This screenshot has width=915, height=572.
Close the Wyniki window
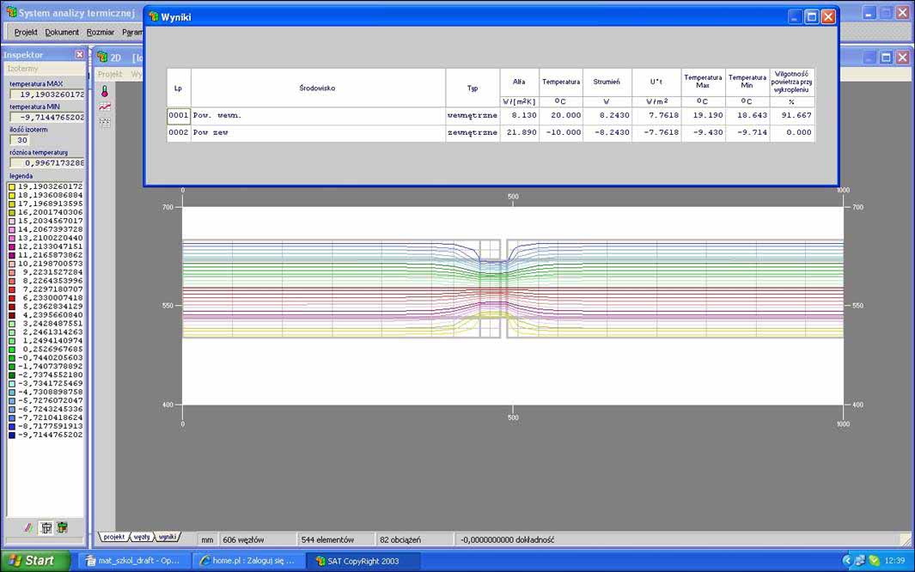click(x=828, y=17)
